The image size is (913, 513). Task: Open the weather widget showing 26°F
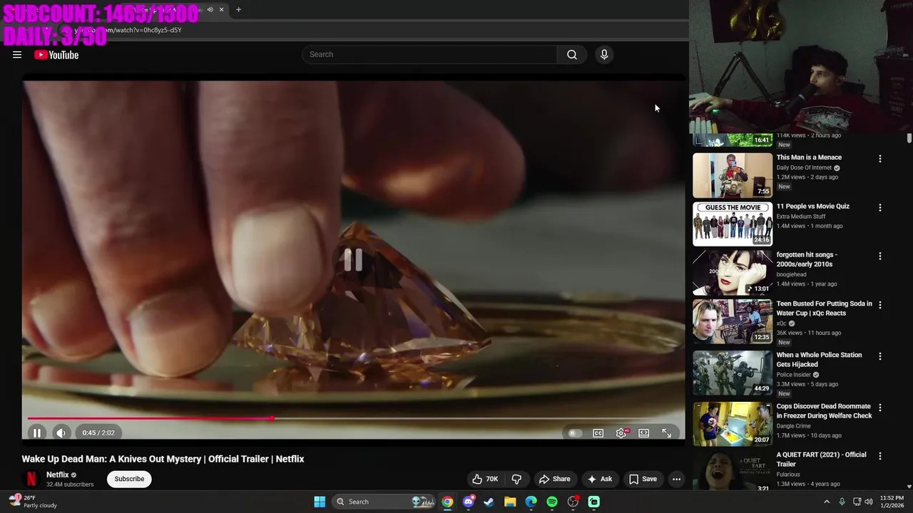tap(33, 502)
